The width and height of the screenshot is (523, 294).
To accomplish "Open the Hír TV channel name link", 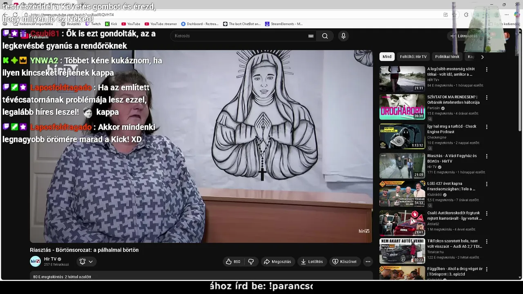I will pos(50,259).
